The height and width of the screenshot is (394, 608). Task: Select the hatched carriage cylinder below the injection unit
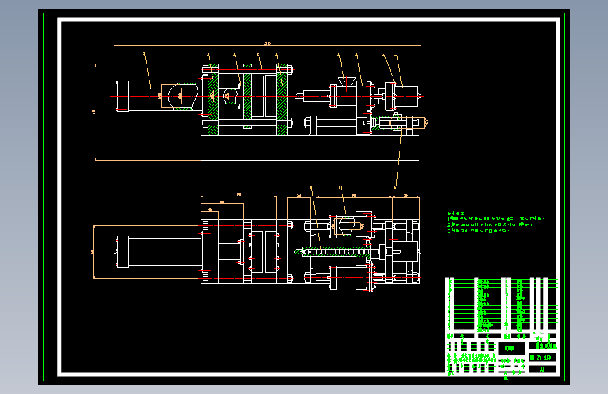[388, 123]
